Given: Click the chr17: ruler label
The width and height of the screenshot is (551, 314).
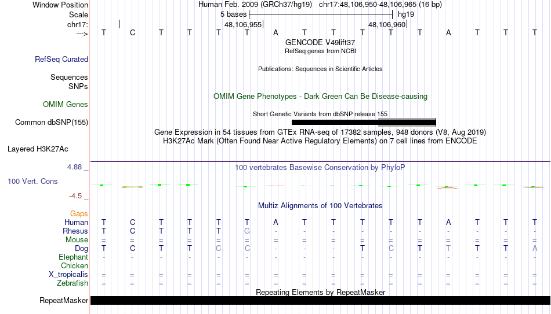Looking at the screenshot, I should (78, 24).
